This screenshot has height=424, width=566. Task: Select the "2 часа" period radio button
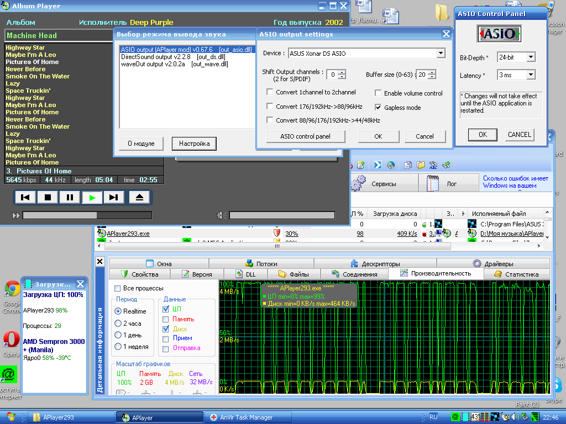coord(118,323)
